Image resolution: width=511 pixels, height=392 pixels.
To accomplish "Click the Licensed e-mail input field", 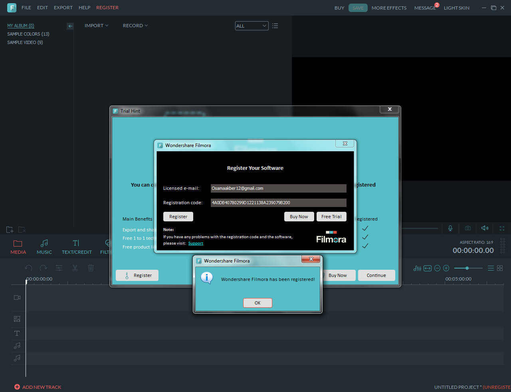I will (x=279, y=188).
